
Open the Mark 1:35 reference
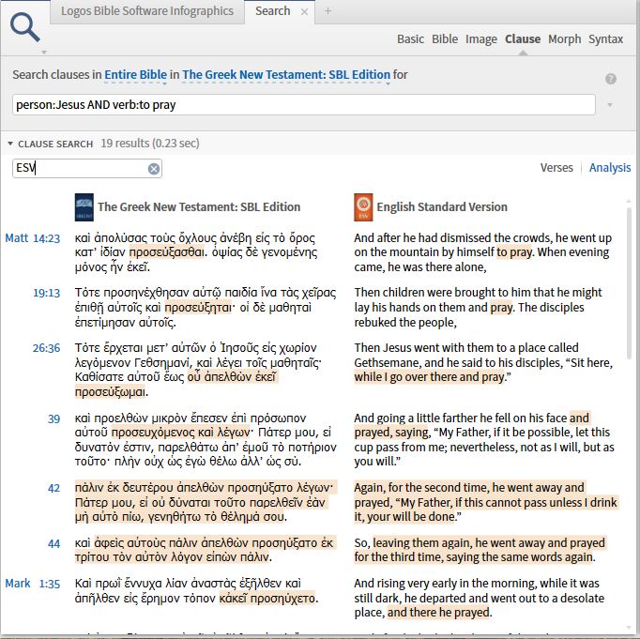pyautogui.click(x=33, y=584)
